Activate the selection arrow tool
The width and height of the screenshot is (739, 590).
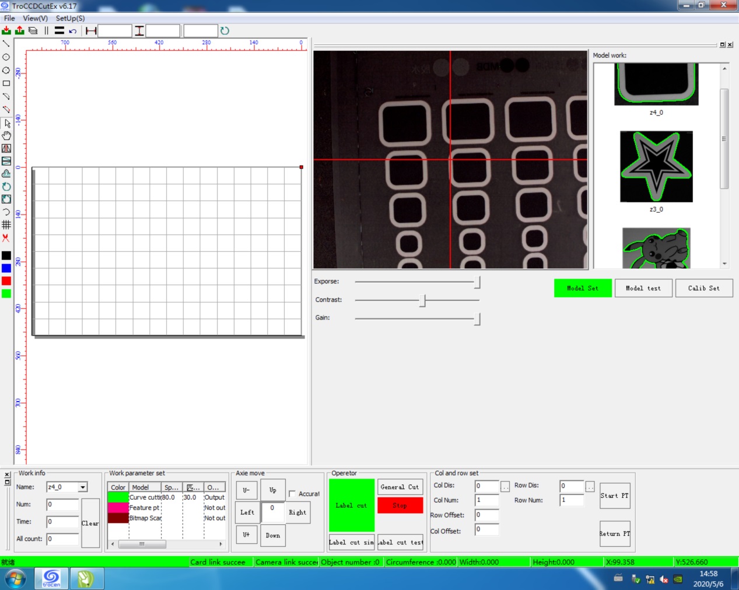[x=6, y=124]
